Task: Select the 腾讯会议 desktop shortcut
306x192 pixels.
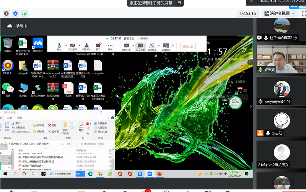Action: click(x=38, y=45)
